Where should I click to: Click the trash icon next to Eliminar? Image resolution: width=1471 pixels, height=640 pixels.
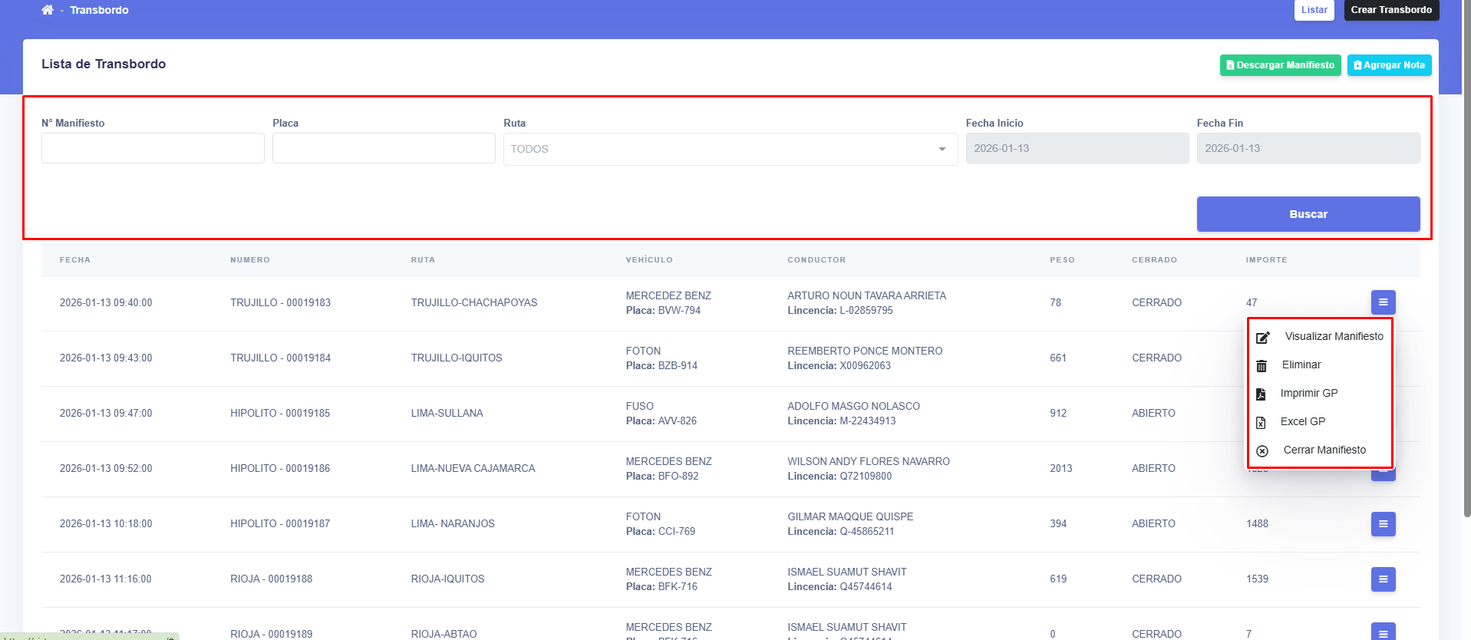pyautogui.click(x=1262, y=366)
